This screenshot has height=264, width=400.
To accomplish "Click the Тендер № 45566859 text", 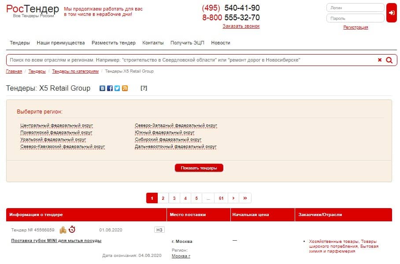I will [33, 230].
